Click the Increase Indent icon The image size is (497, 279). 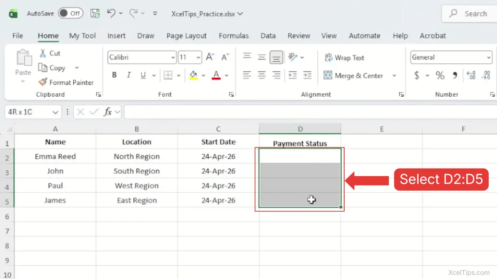pos(307,75)
